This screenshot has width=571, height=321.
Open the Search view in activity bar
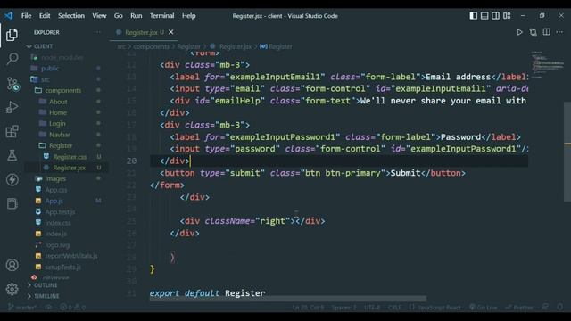point(12,59)
